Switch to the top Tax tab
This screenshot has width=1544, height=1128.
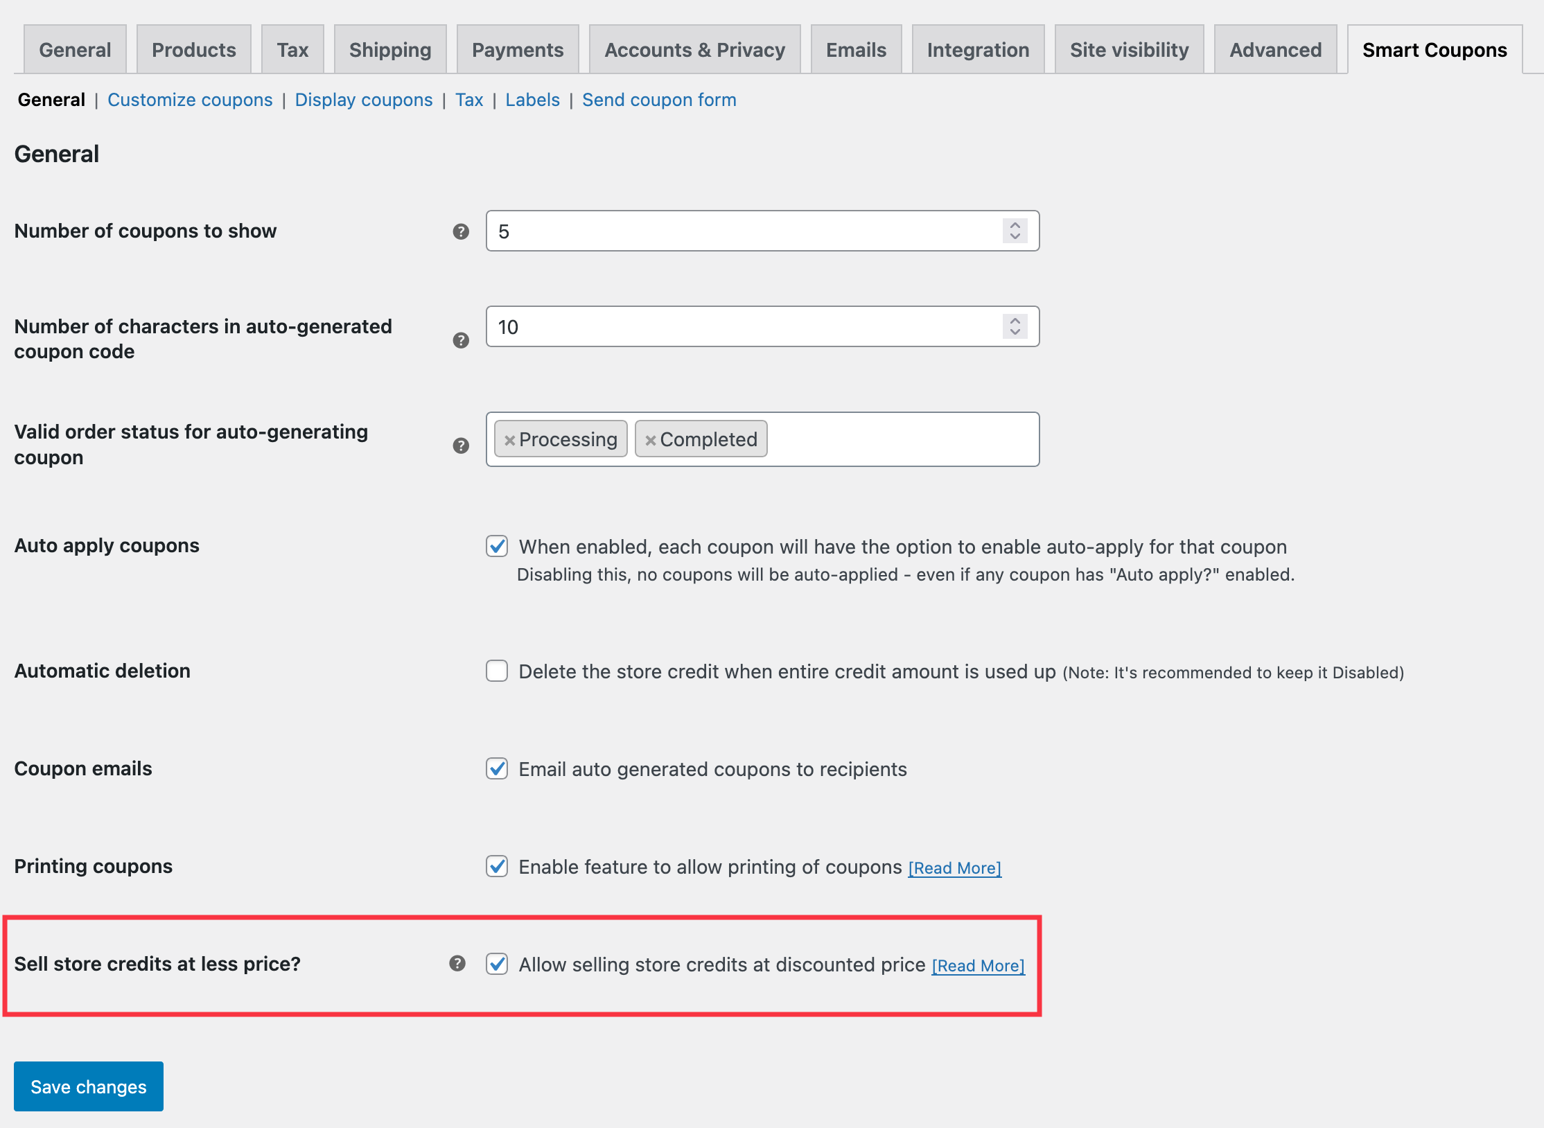tap(292, 49)
